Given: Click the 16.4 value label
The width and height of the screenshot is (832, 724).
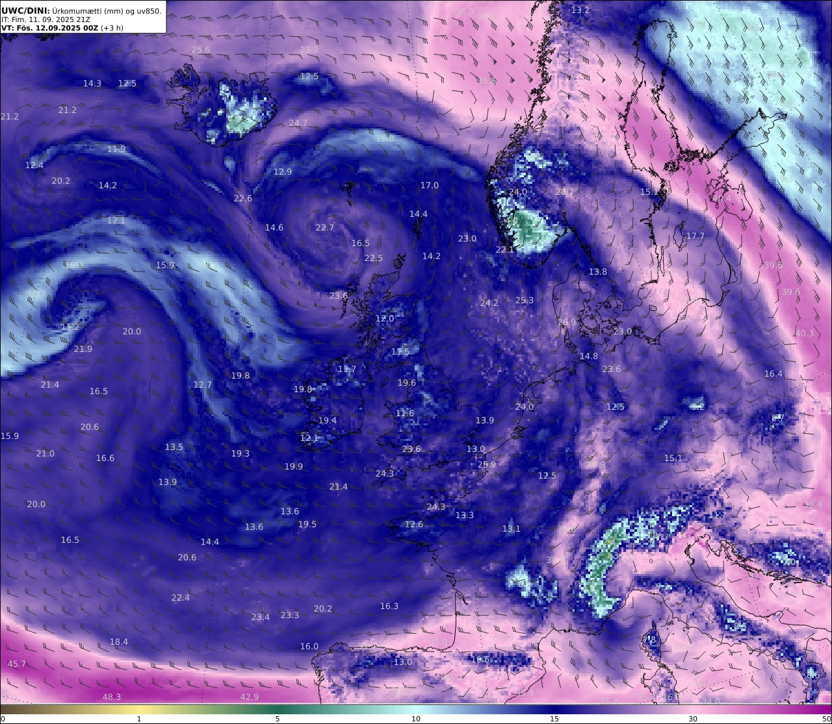Looking at the screenshot, I should (x=773, y=374).
